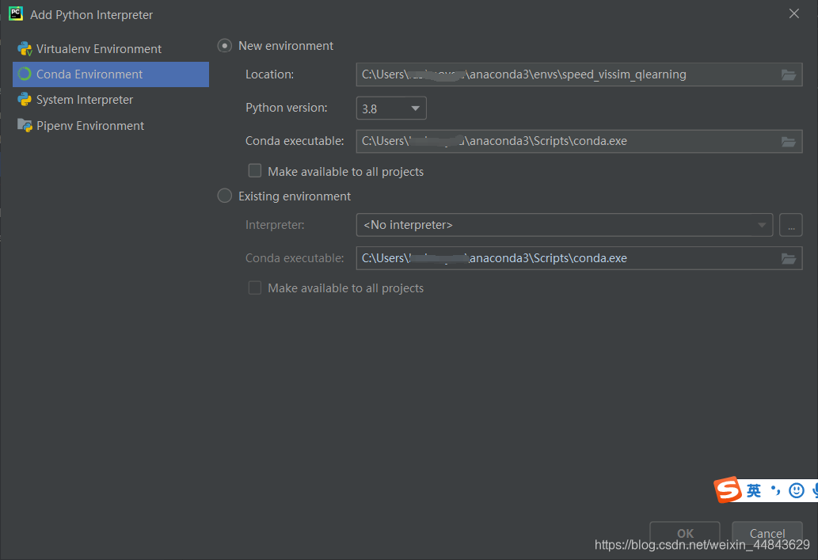This screenshot has width=818, height=560.
Task: Open the blog.csdn.net link
Action: pyautogui.click(x=700, y=545)
